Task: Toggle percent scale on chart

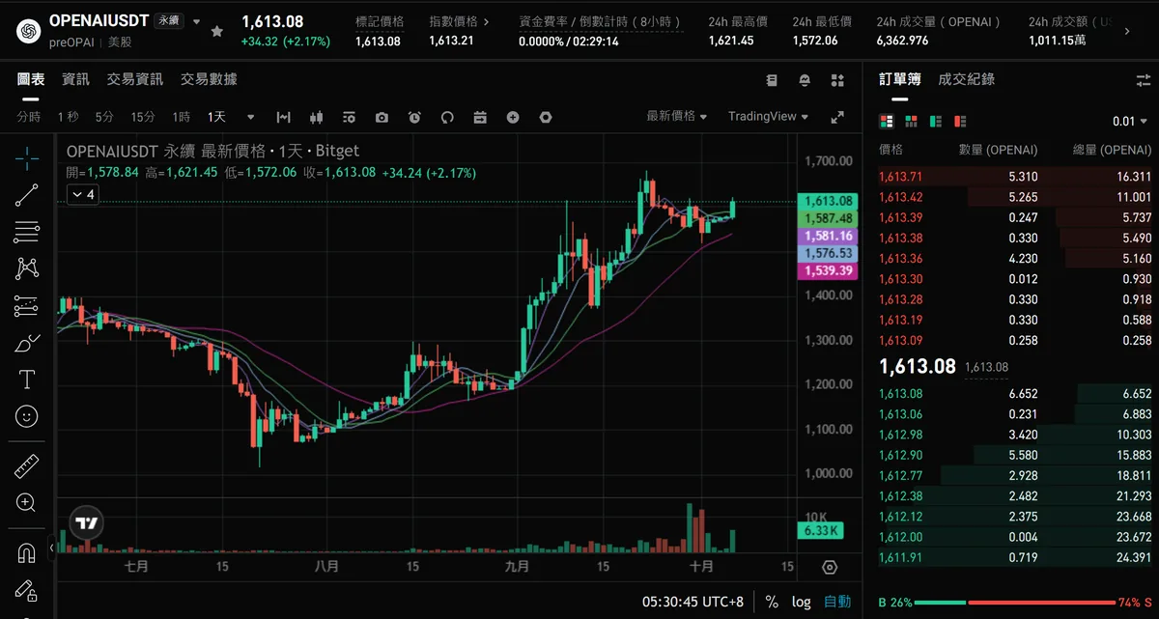Action: tap(772, 602)
